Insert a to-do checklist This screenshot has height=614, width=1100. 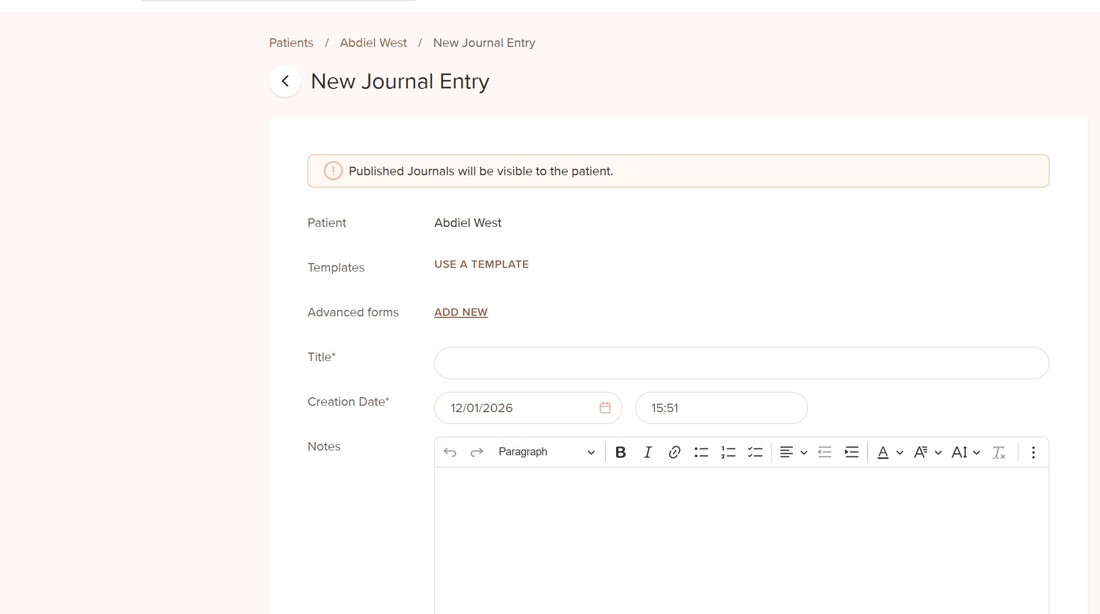pyautogui.click(x=755, y=452)
